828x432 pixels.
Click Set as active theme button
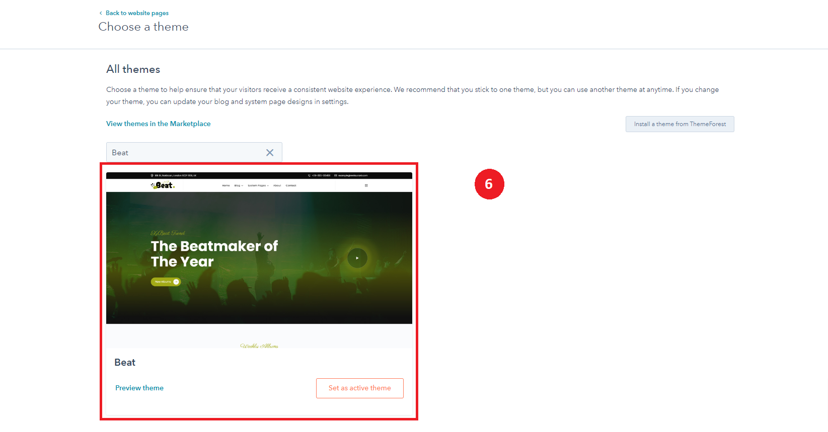[359, 388]
